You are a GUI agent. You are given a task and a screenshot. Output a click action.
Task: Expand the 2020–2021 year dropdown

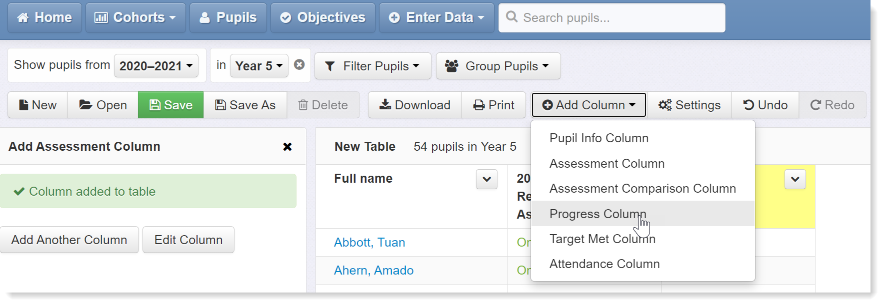tap(156, 66)
